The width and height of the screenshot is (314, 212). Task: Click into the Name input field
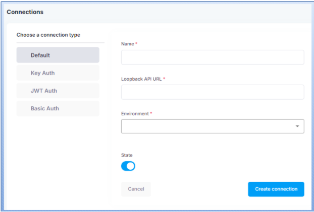tap(213, 57)
